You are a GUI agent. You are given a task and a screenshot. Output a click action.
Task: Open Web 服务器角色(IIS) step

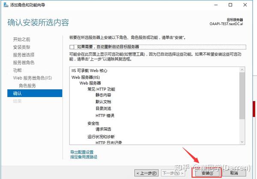[x=33, y=78]
